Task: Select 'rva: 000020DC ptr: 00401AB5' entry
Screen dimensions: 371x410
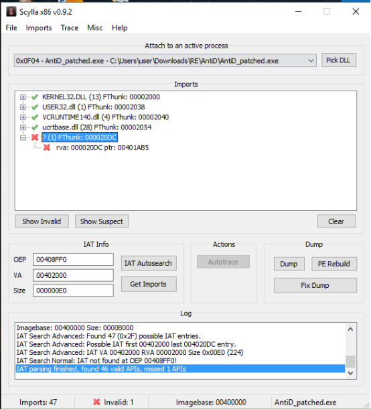Action: coord(102,148)
